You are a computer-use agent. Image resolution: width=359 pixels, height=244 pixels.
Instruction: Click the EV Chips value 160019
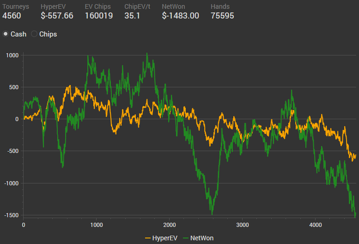click(99, 16)
